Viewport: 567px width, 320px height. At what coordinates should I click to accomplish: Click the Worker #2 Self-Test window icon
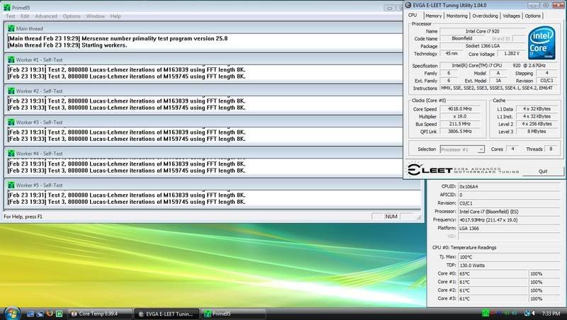click(11, 91)
